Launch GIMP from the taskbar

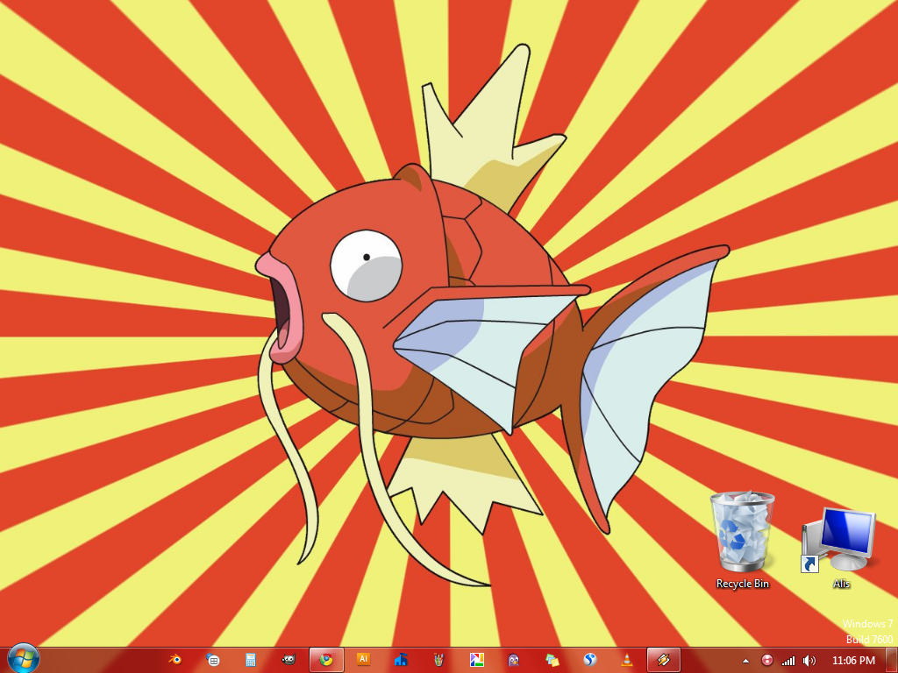(x=289, y=660)
